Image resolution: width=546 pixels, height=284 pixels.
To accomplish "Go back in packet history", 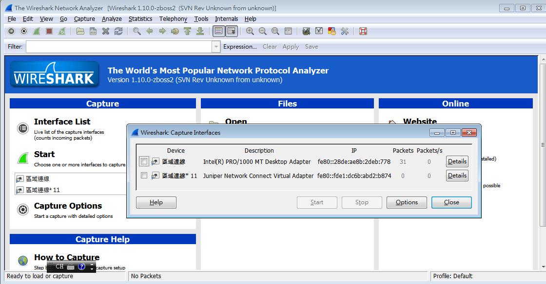I will (x=150, y=31).
